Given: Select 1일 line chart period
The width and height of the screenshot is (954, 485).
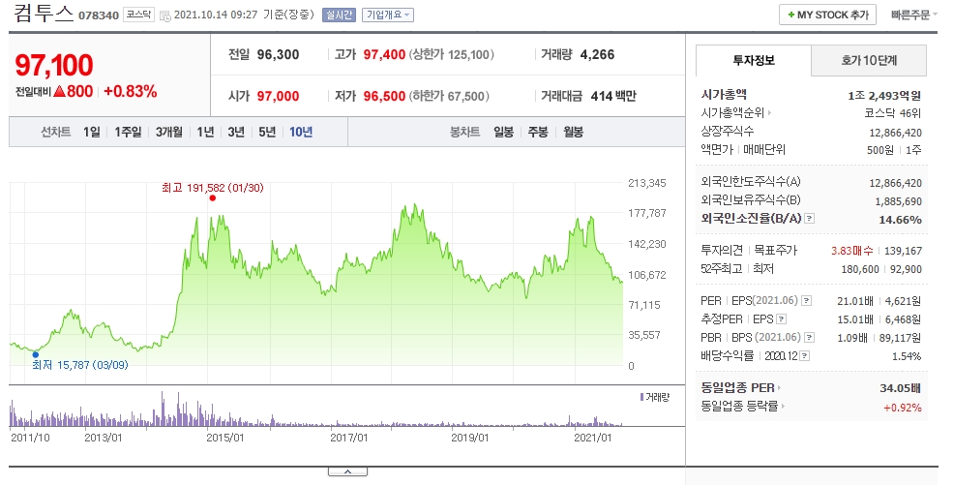Looking at the screenshot, I should pos(92,132).
